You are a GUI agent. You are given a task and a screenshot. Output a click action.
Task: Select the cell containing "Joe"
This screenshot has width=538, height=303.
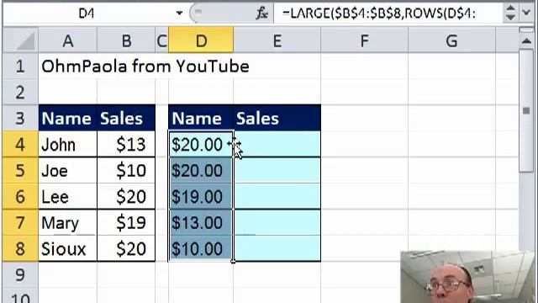[x=67, y=170]
